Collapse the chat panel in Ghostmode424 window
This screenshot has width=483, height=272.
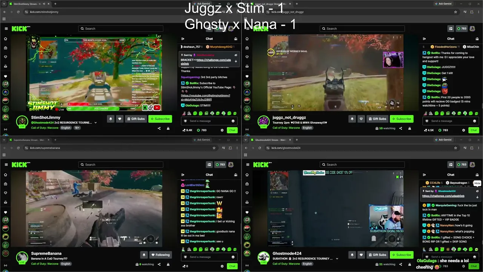424,175
